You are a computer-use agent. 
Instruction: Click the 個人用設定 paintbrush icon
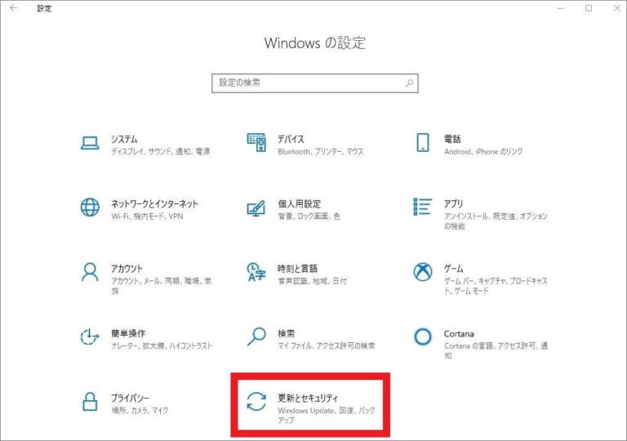(256, 207)
